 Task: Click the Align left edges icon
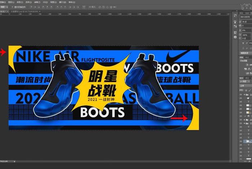point(44,7)
